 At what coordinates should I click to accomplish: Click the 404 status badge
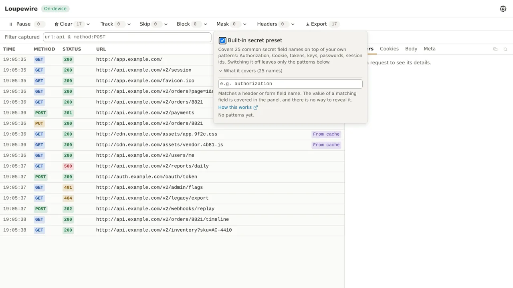[68, 198]
